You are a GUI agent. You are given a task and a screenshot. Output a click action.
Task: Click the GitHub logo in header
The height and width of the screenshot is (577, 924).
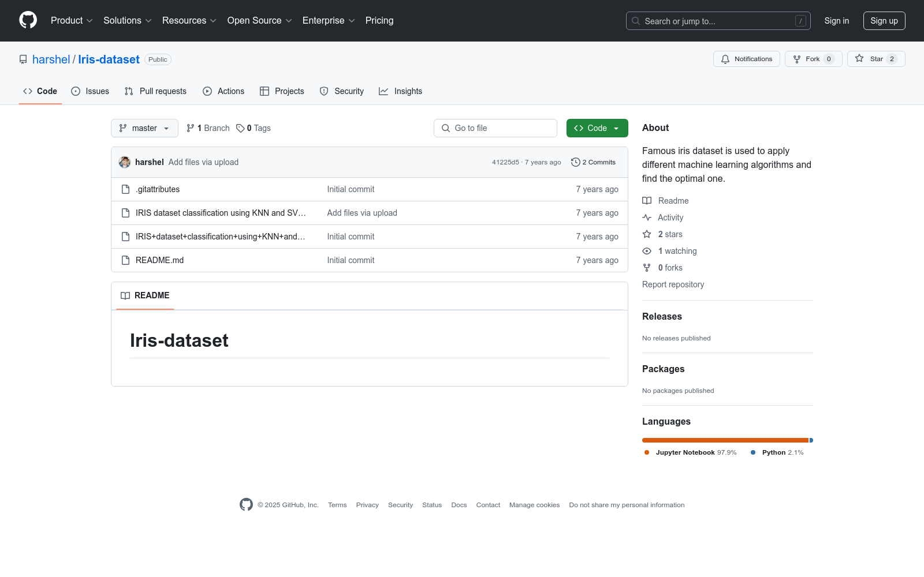pos(28,20)
